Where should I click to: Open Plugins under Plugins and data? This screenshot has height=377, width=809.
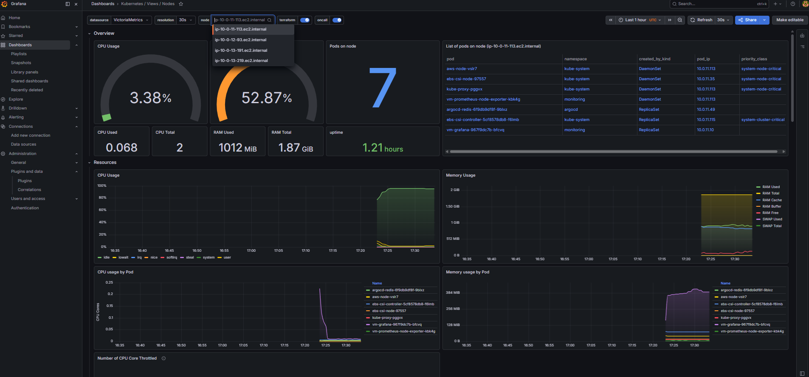(25, 181)
